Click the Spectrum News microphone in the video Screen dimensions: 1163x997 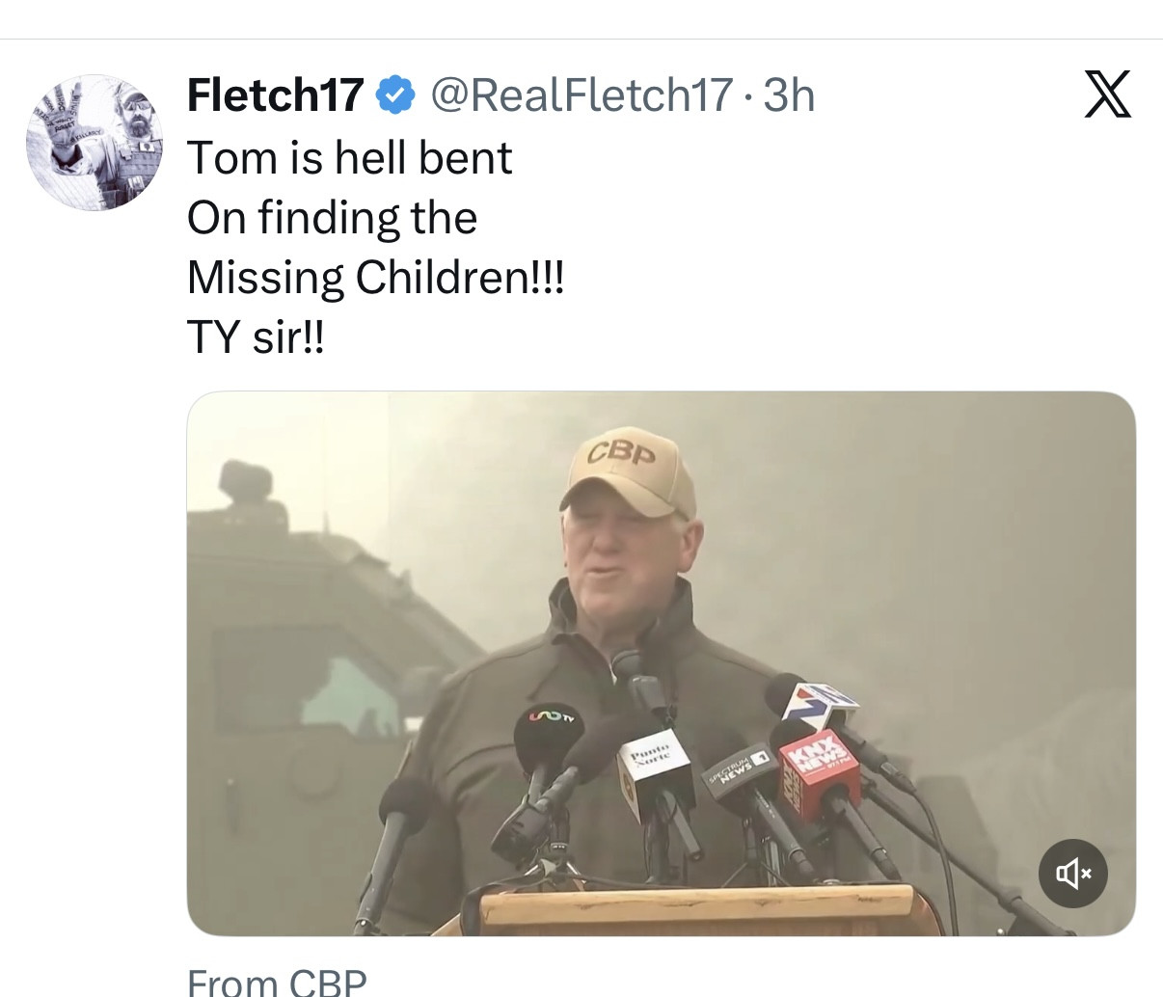point(741,771)
